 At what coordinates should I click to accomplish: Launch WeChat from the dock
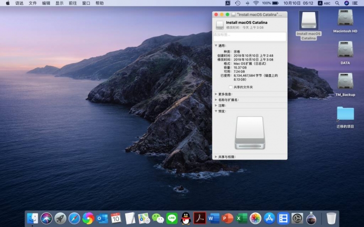tap(158, 218)
